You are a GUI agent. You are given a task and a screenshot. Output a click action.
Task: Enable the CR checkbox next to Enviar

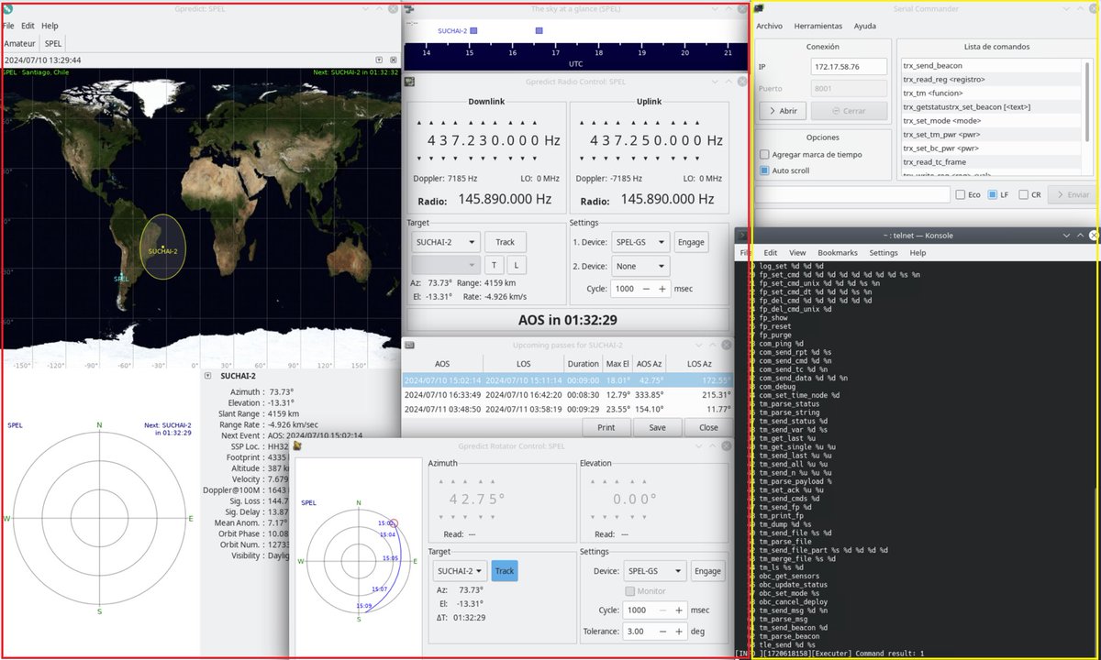click(1021, 193)
